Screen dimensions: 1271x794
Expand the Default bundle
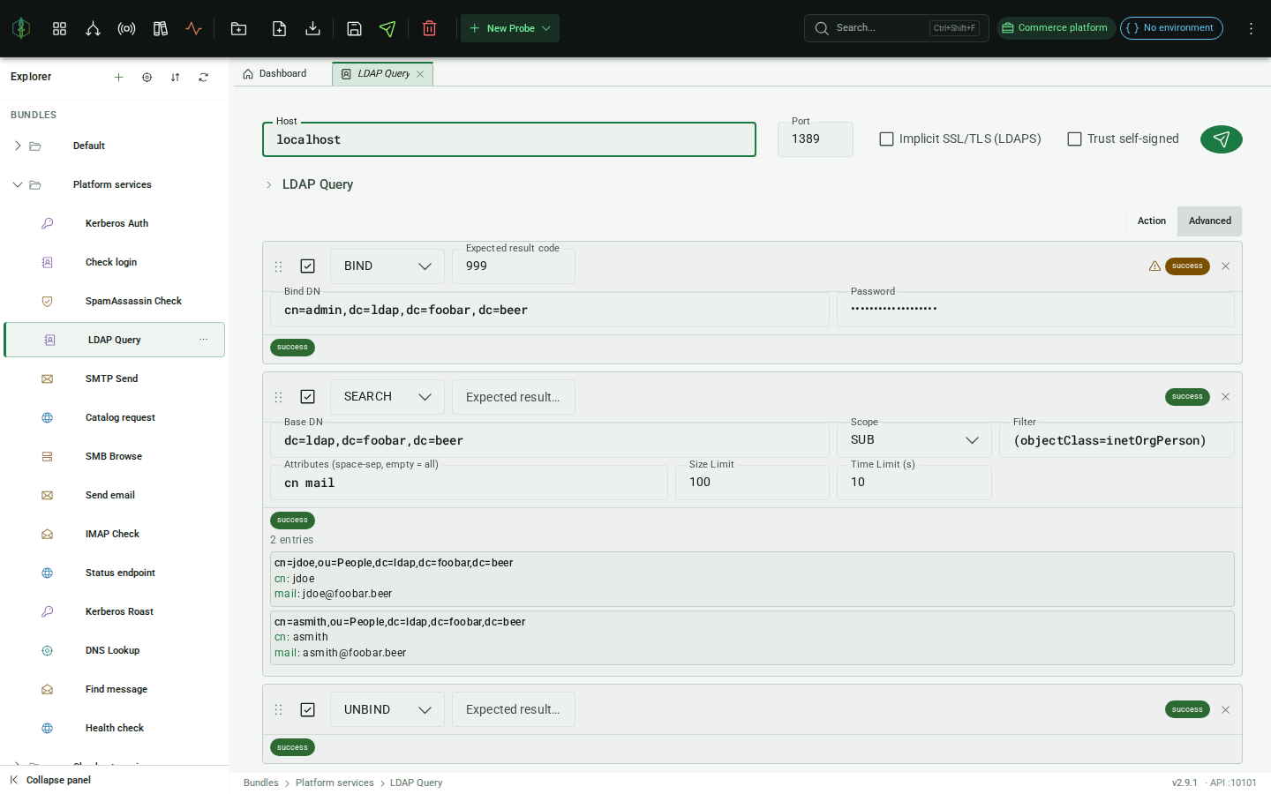pos(17,146)
